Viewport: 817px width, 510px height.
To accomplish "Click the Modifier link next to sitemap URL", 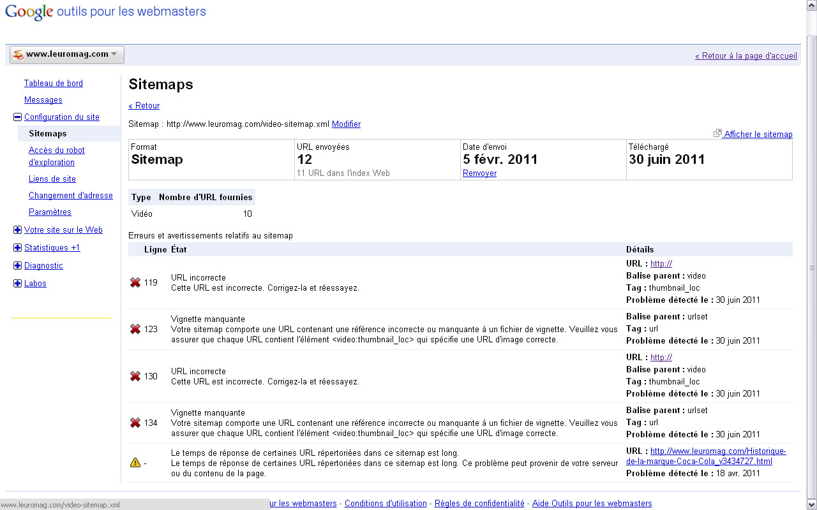I will [x=346, y=124].
